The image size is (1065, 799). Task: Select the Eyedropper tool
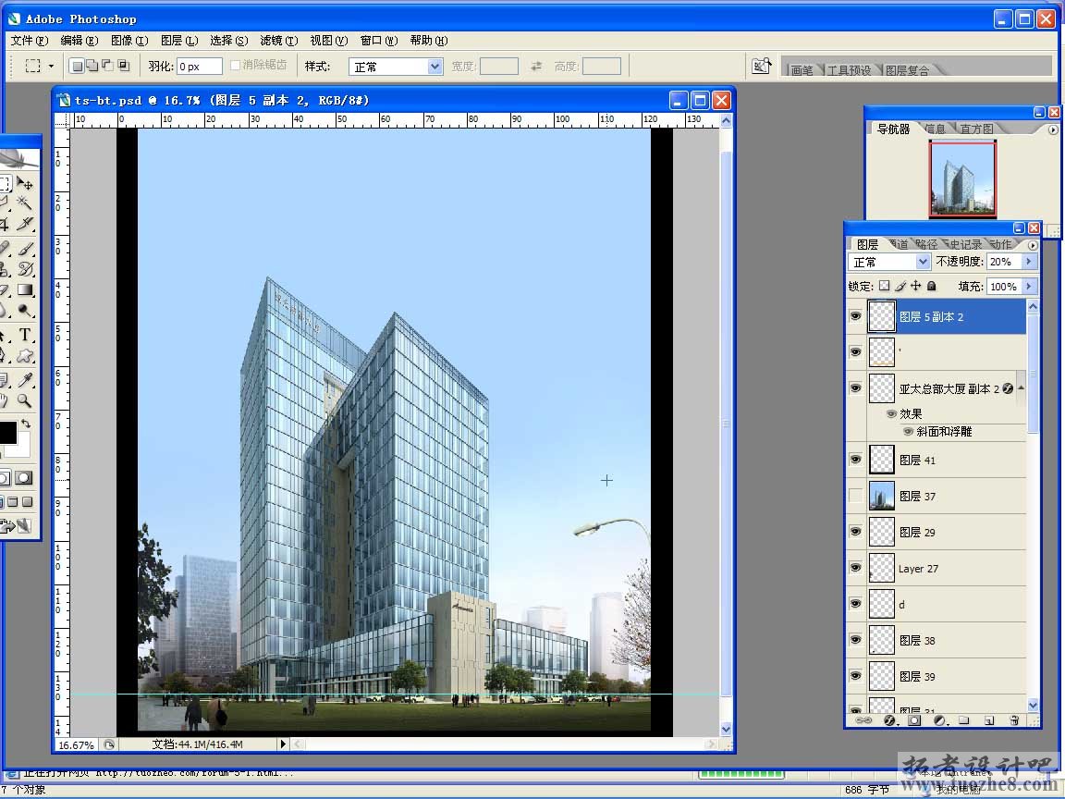click(25, 380)
